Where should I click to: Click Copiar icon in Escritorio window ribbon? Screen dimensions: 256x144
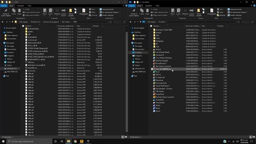(142, 12)
